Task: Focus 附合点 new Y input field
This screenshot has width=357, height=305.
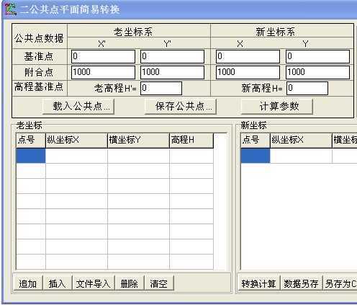Action: (x=317, y=72)
